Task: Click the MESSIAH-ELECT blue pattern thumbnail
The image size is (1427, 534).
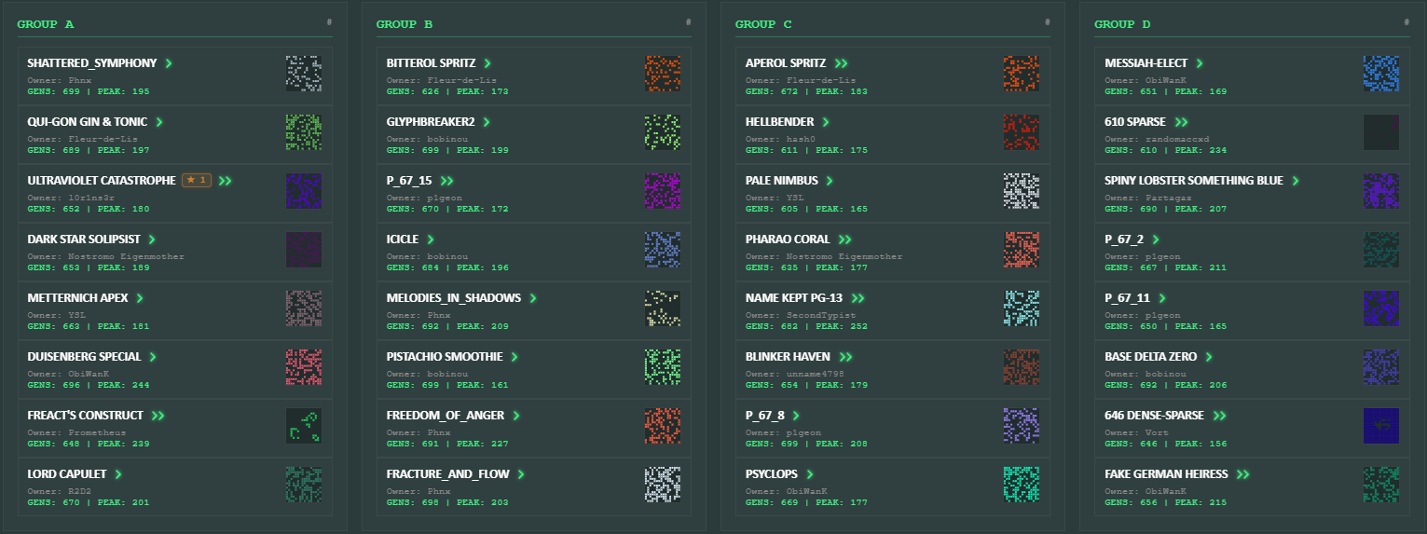Action: 1380,74
